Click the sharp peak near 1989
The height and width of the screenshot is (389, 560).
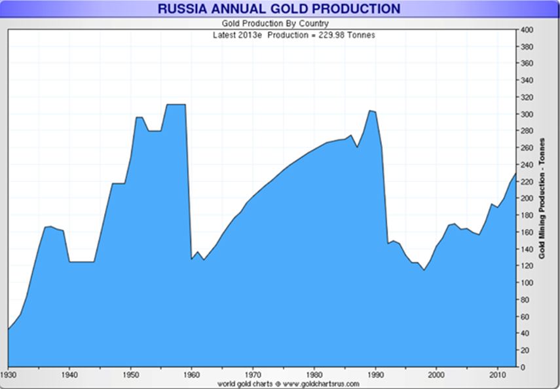click(x=370, y=111)
